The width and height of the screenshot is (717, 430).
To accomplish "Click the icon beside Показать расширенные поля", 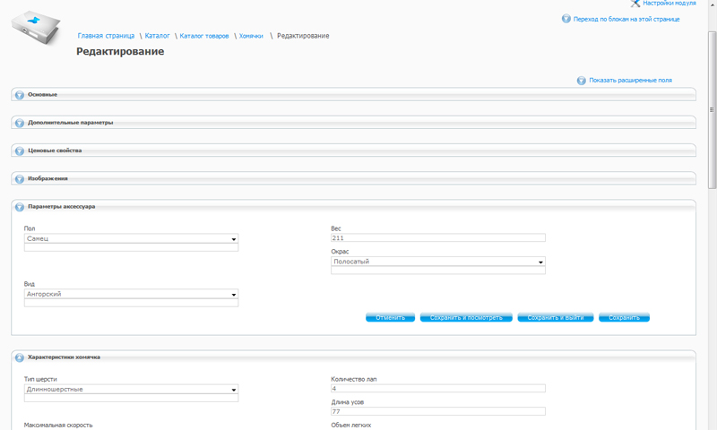I will pyautogui.click(x=582, y=81).
